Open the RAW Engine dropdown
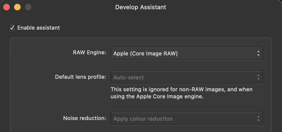 click(x=187, y=53)
